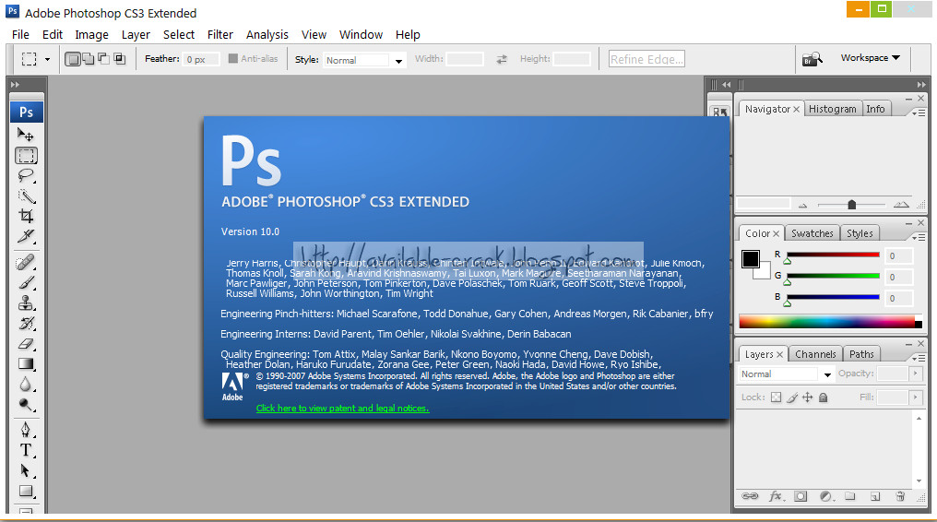Click the add layer mask icon
The height and width of the screenshot is (522, 937).
[801, 496]
